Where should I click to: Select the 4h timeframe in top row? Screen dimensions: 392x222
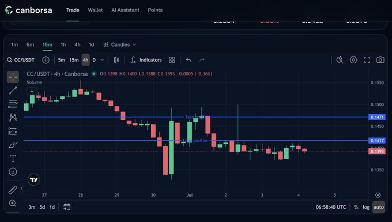pos(77,45)
